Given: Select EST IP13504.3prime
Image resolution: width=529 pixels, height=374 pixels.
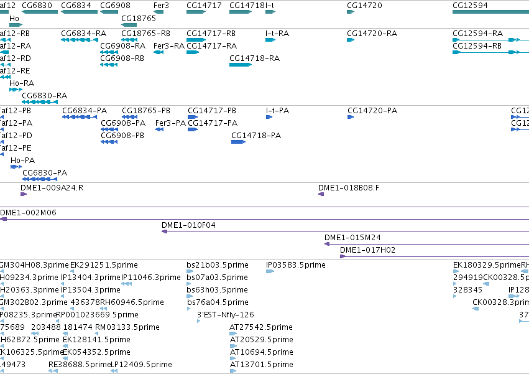Looking at the screenshot, I should click(63, 296).
